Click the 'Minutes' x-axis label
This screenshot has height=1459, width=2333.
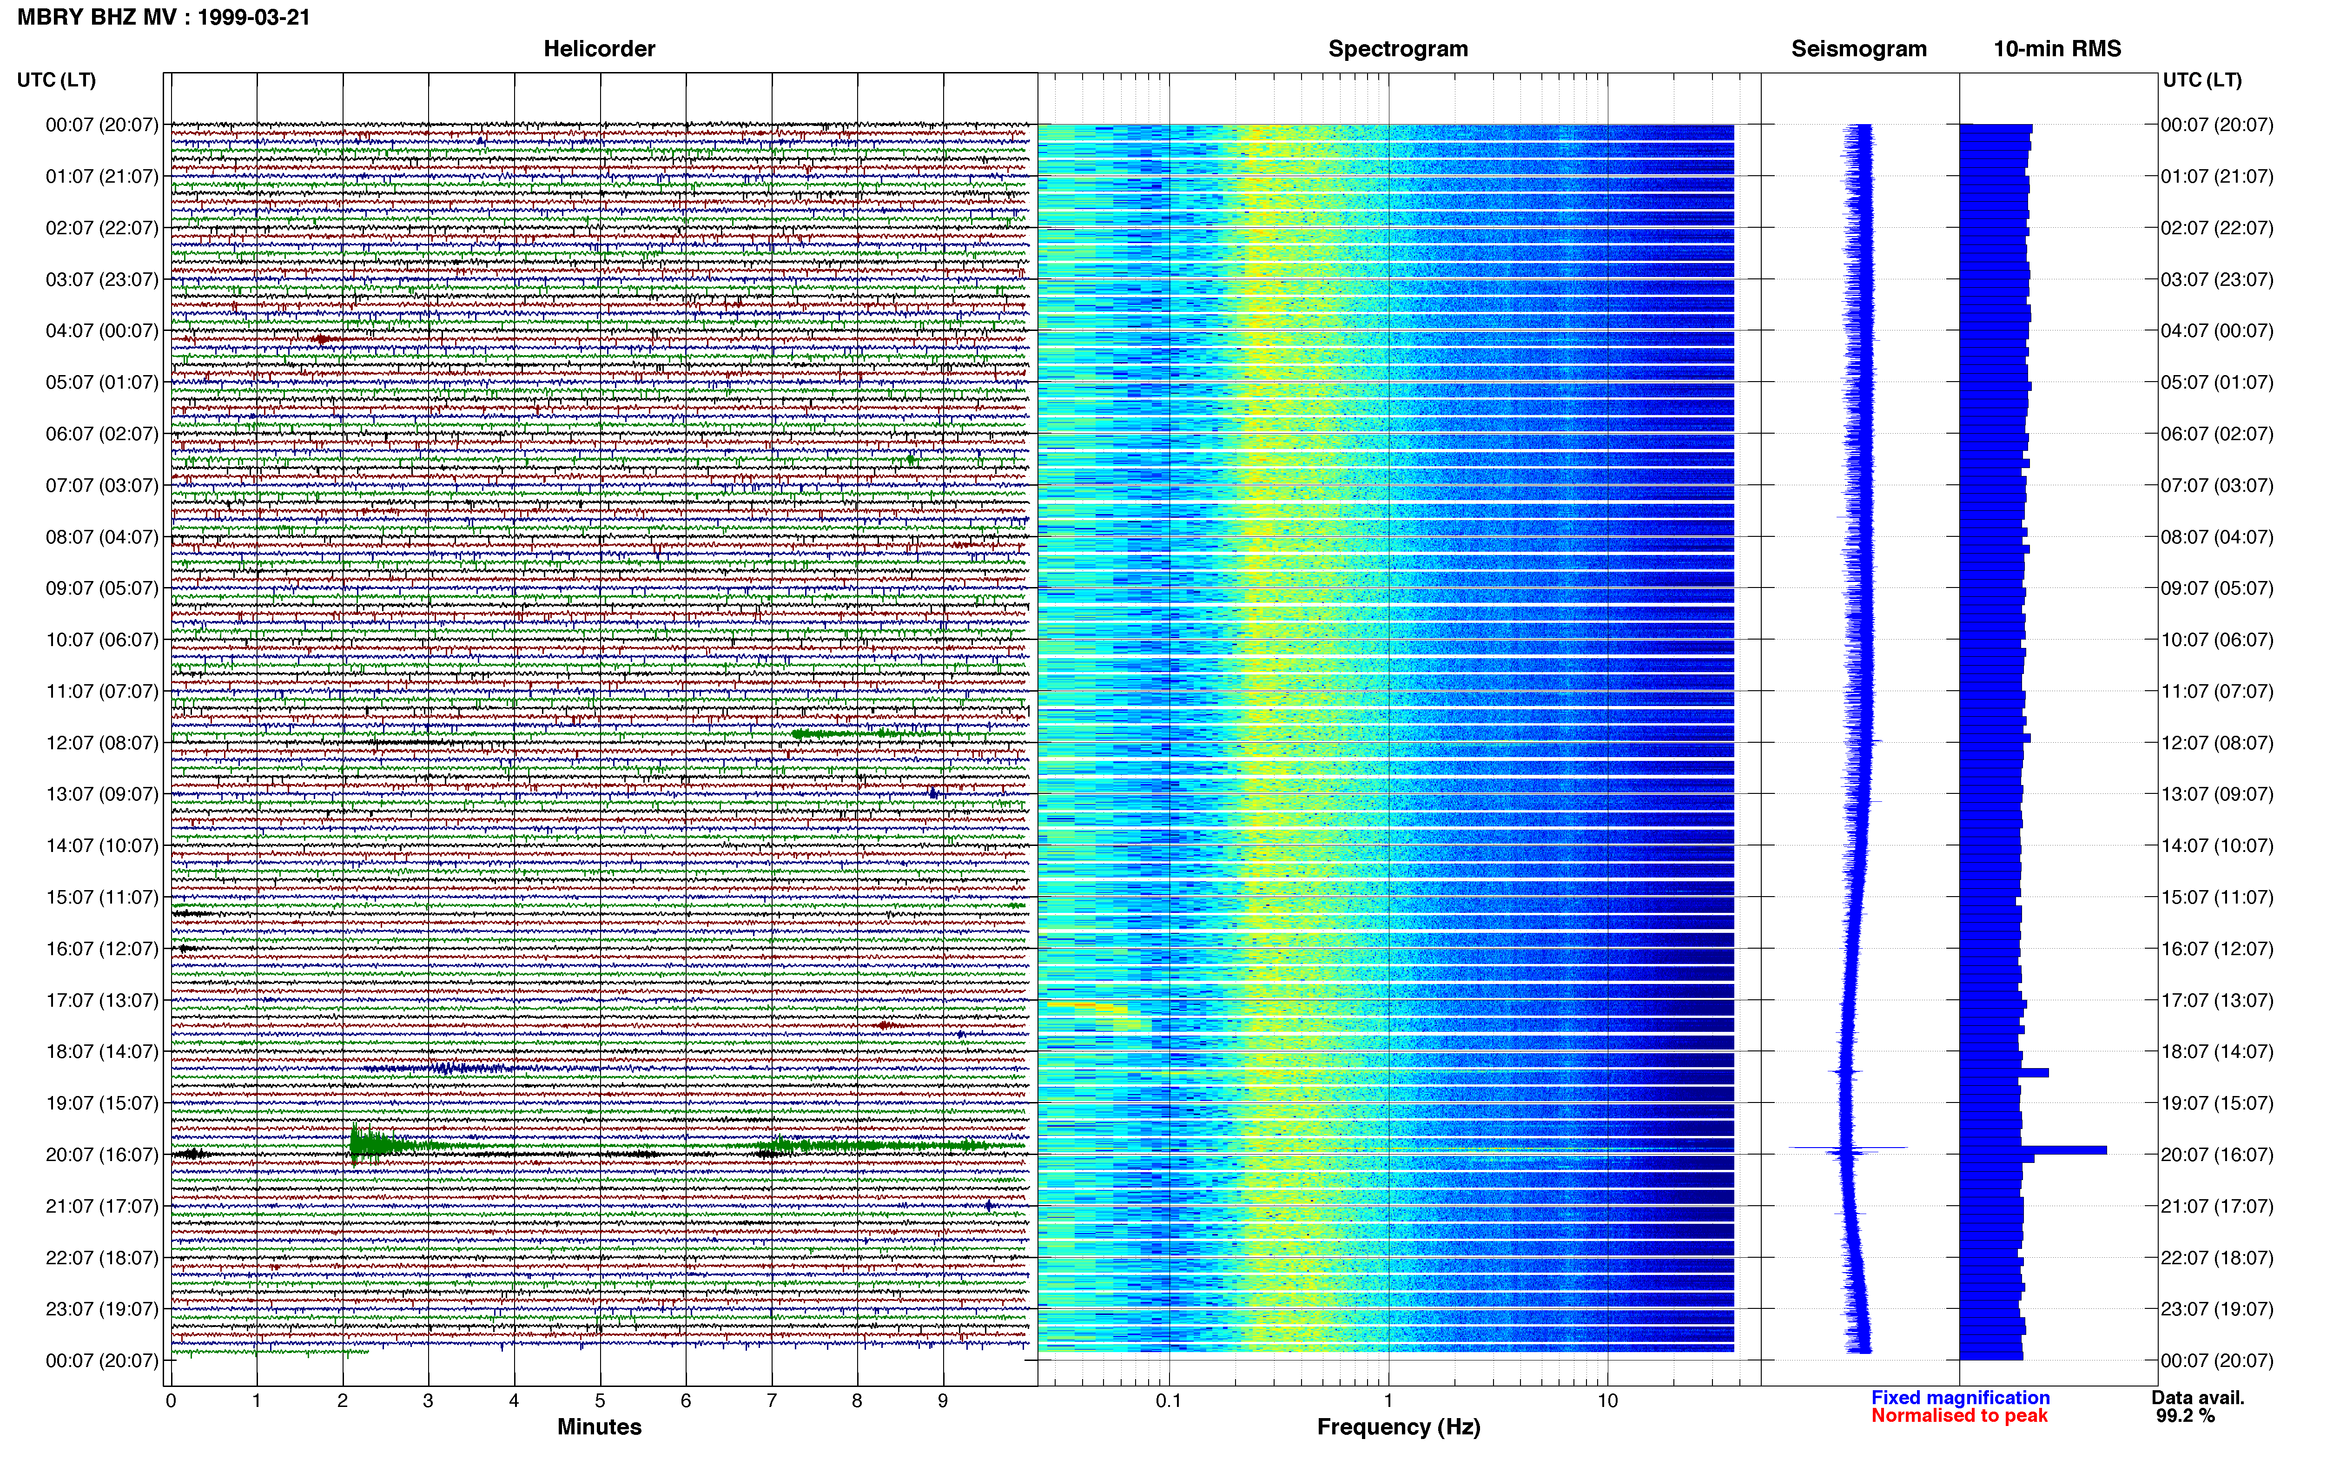pyautogui.click(x=599, y=1427)
